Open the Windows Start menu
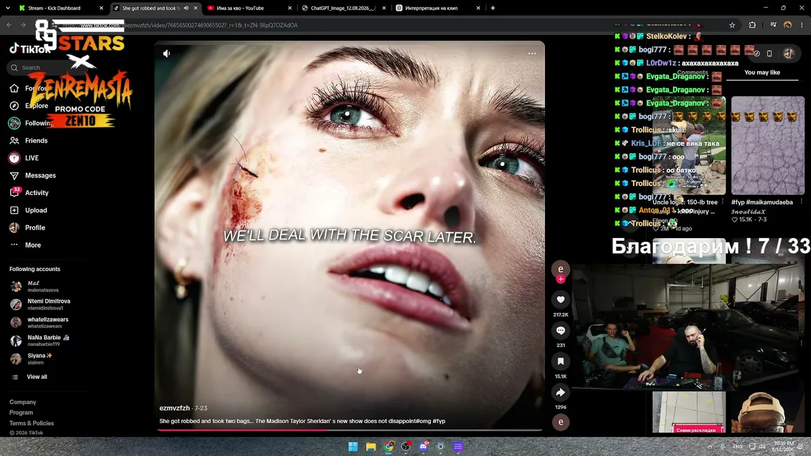The image size is (811, 456). click(353, 446)
